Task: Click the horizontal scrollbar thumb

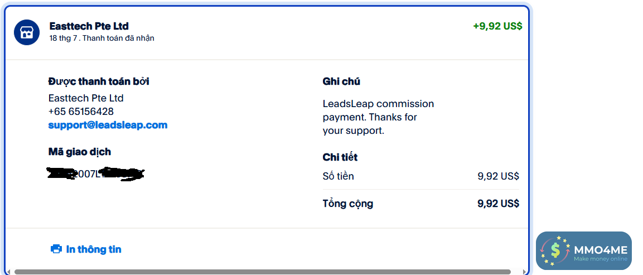Action: pos(262,272)
